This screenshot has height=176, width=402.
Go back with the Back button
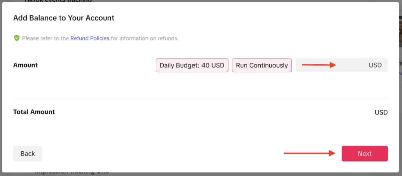pyautogui.click(x=27, y=154)
